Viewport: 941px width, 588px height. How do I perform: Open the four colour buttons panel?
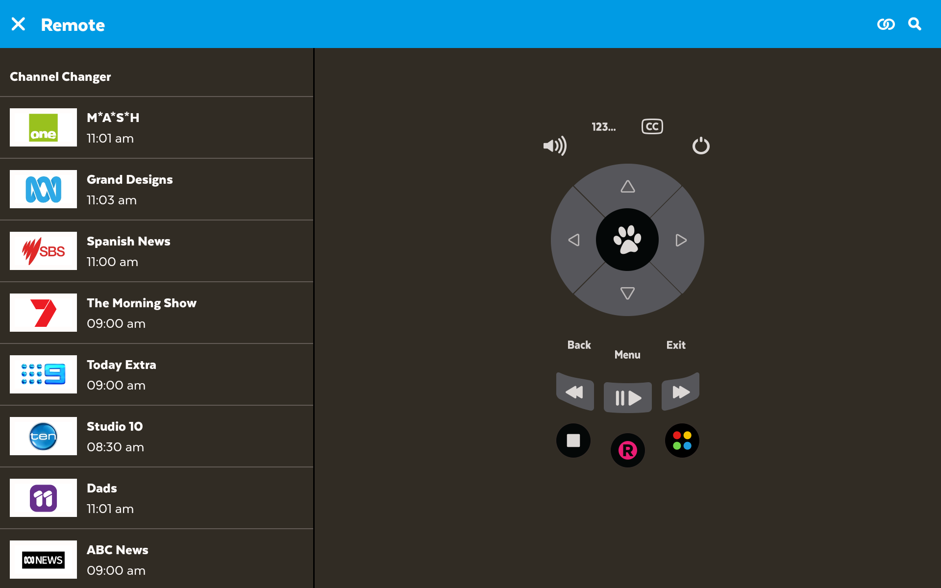tap(682, 441)
